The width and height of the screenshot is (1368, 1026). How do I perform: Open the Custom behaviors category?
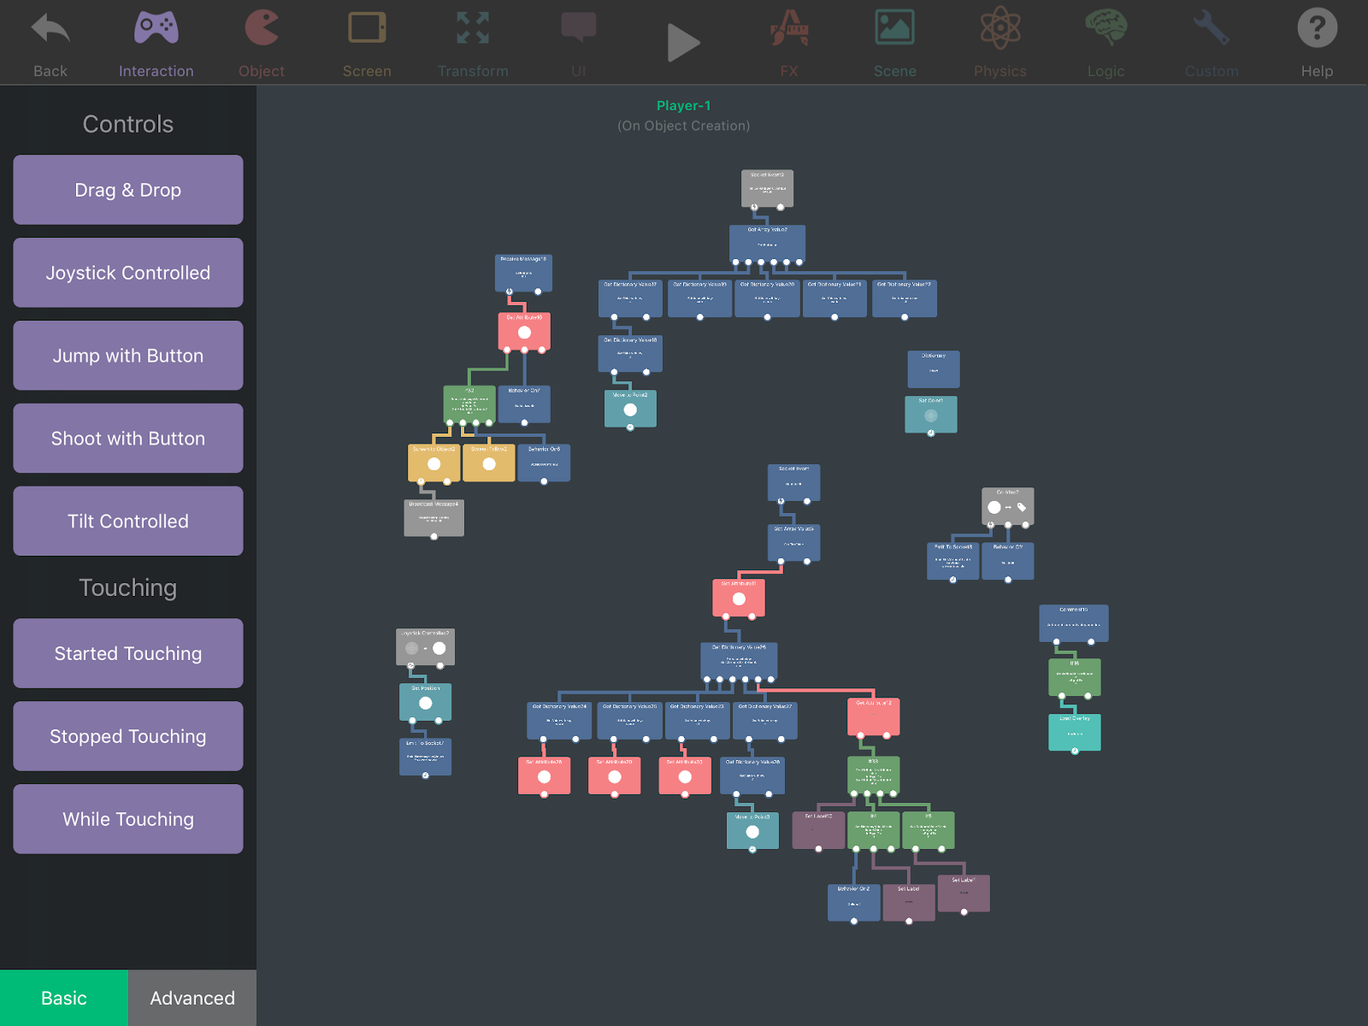click(1212, 43)
